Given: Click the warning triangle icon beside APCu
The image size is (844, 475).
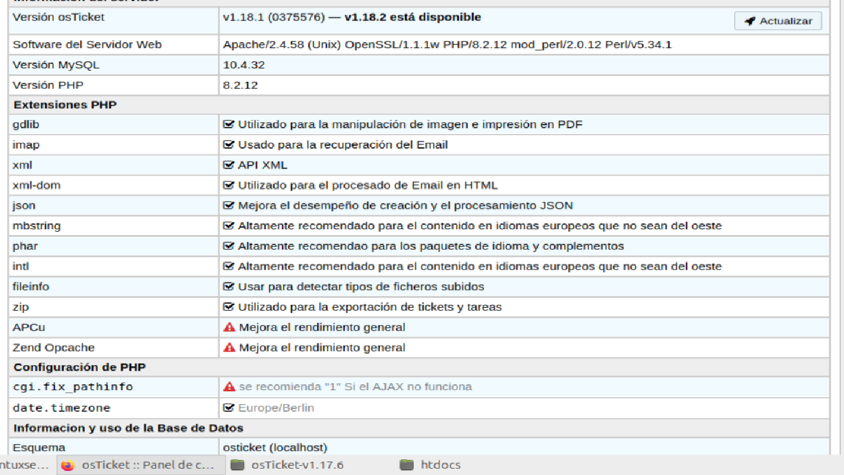Looking at the screenshot, I should (229, 327).
